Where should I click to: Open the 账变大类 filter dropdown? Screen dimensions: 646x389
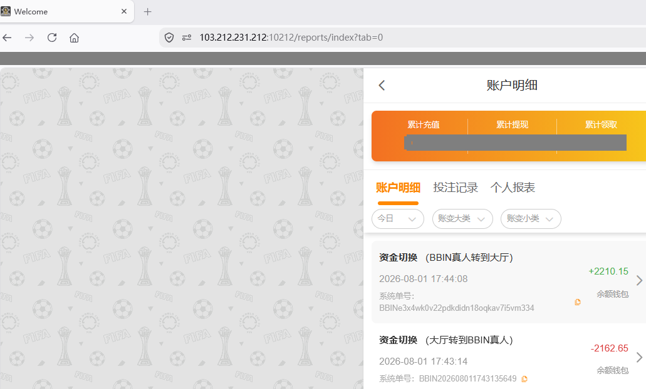(462, 219)
